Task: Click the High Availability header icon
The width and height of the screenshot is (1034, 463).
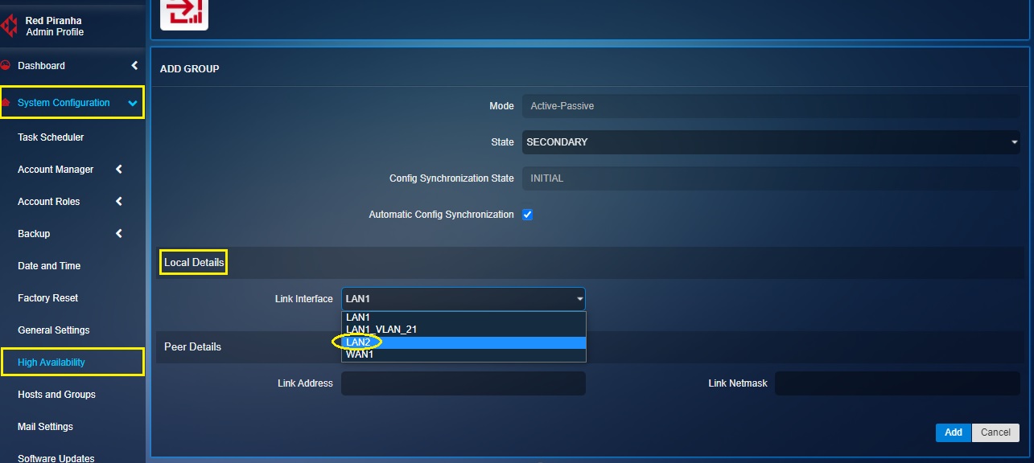Action: pyautogui.click(x=184, y=14)
